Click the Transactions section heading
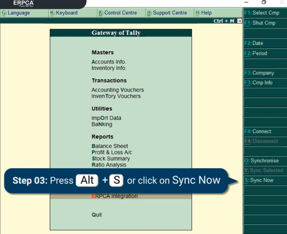This screenshot has height=234, width=287. 109,80
